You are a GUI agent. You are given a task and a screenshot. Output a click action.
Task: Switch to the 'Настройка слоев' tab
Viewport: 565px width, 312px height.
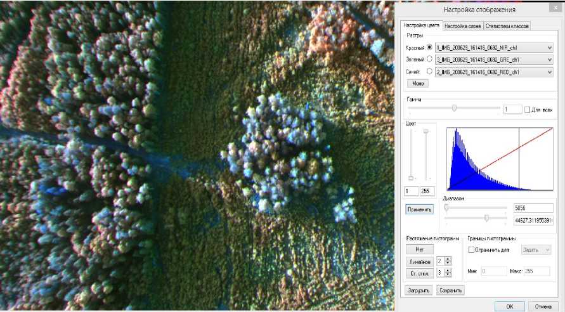tap(462, 26)
